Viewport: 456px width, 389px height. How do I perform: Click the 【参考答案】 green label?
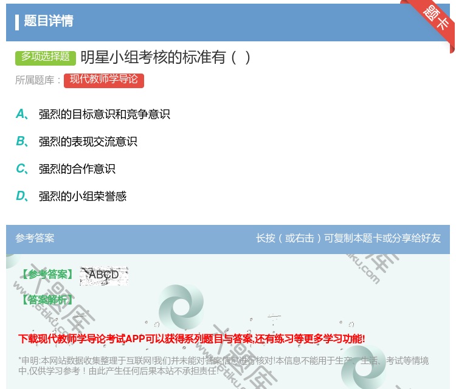coord(47,274)
